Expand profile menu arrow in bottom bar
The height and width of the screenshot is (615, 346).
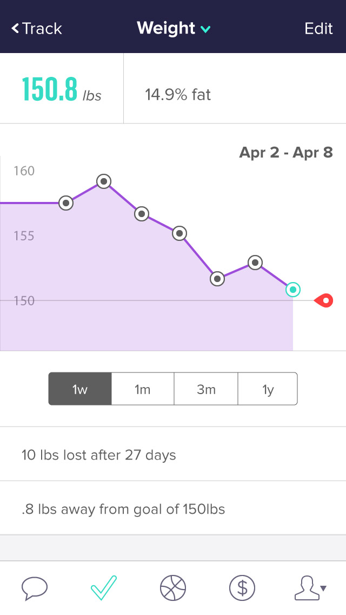click(x=323, y=588)
